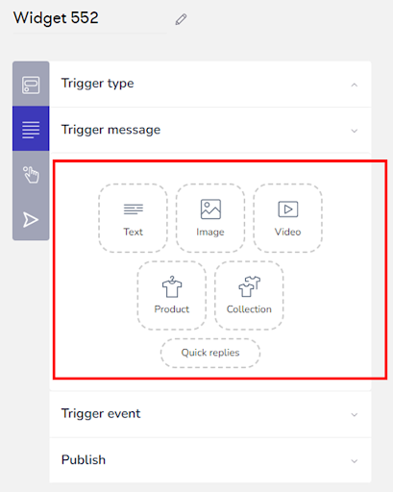The height and width of the screenshot is (492, 393).
Task: Toggle the Trigger message section chevron
Action: (355, 131)
